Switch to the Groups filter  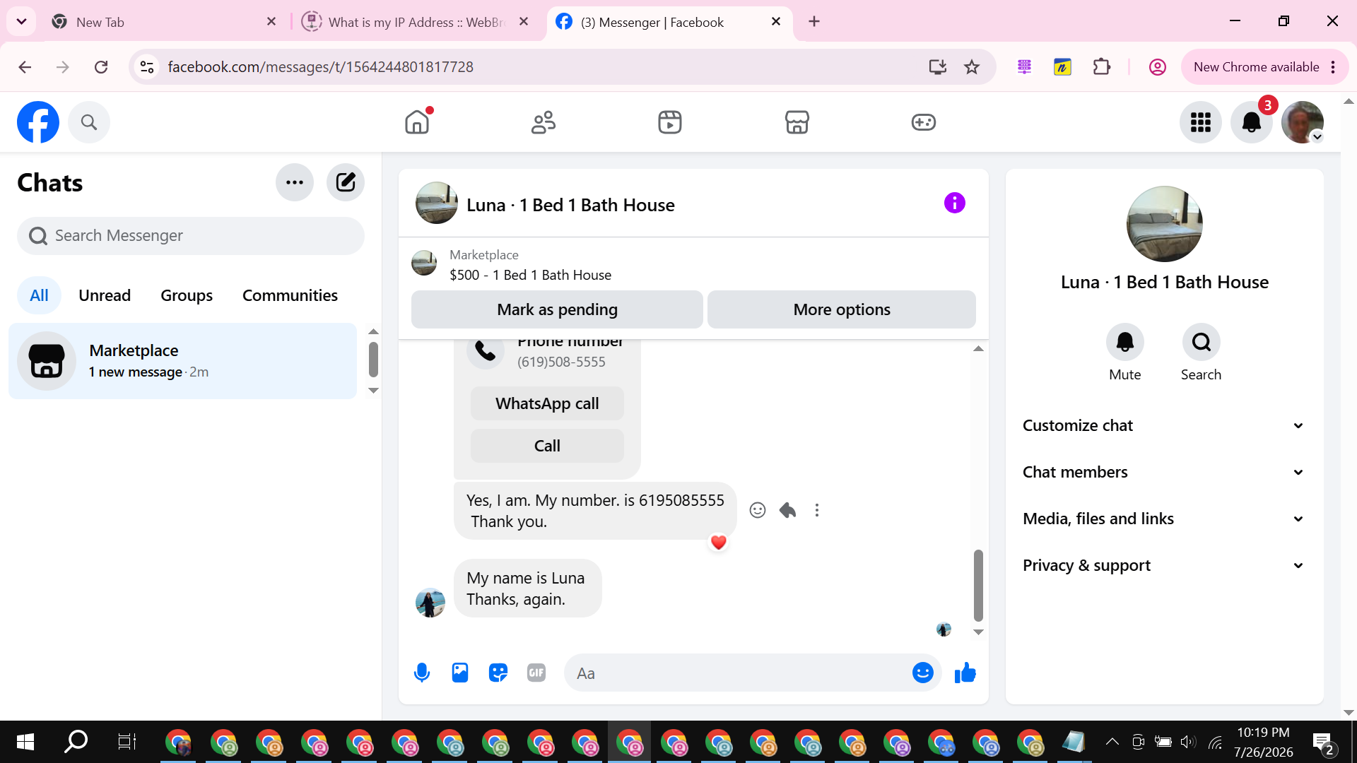pyautogui.click(x=187, y=295)
